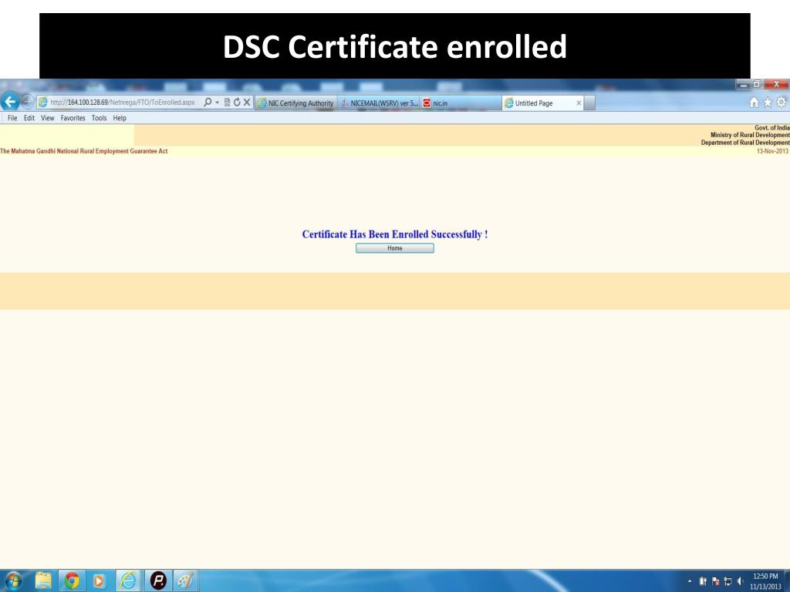Image resolution: width=790 pixels, height=592 pixels.
Task: Switch to the NIC Certifying Authority tab
Action: (x=295, y=103)
